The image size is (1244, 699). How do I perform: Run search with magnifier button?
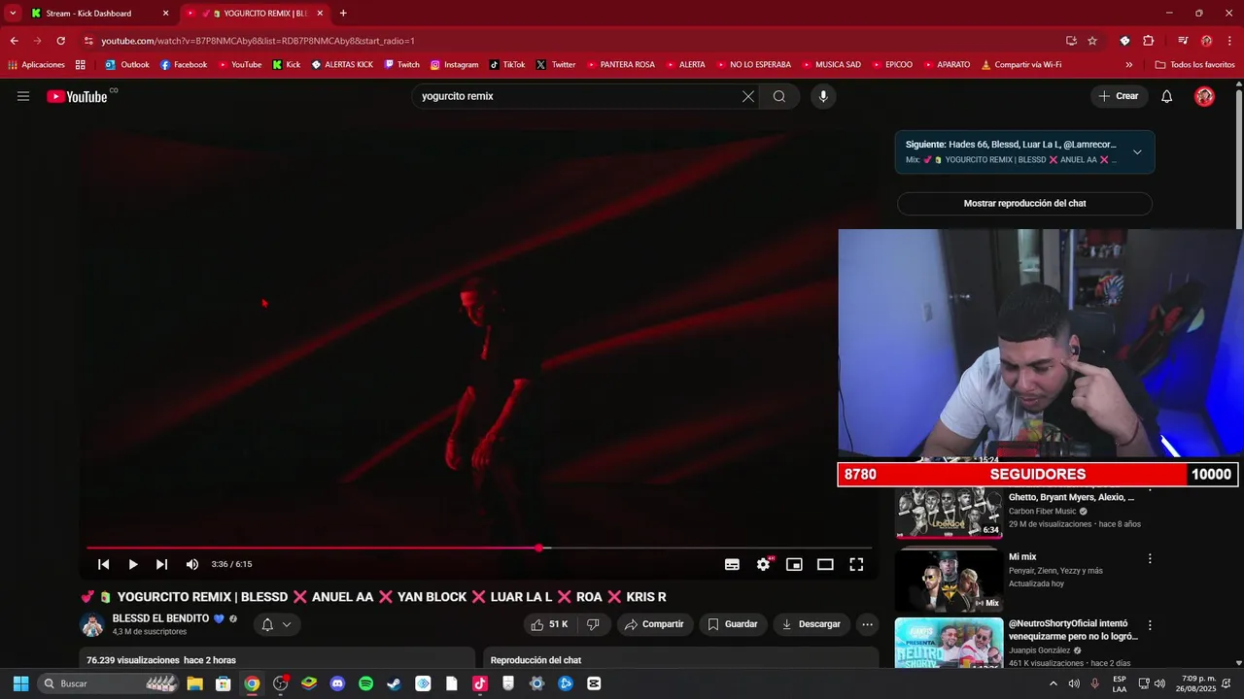[779, 96]
